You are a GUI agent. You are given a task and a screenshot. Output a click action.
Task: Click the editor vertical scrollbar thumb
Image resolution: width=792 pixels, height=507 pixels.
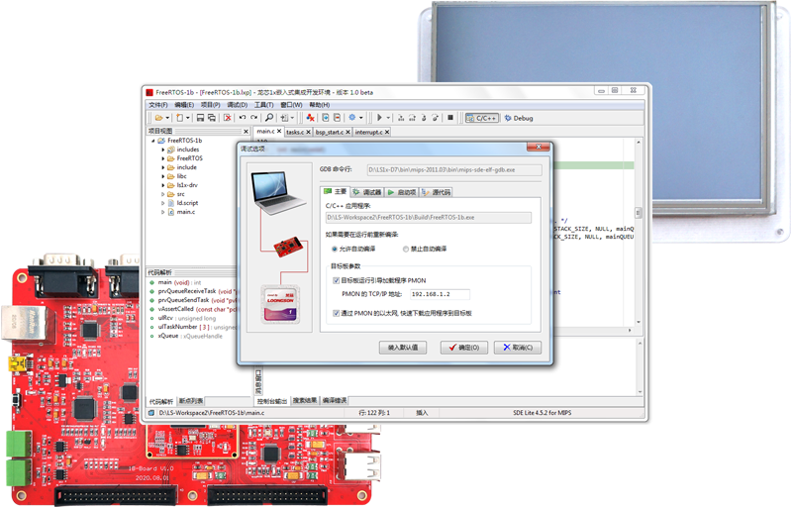click(638, 213)
